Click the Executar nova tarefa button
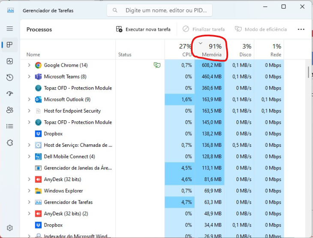Screen dimensions: 313x238 click(x=143, y=29)
